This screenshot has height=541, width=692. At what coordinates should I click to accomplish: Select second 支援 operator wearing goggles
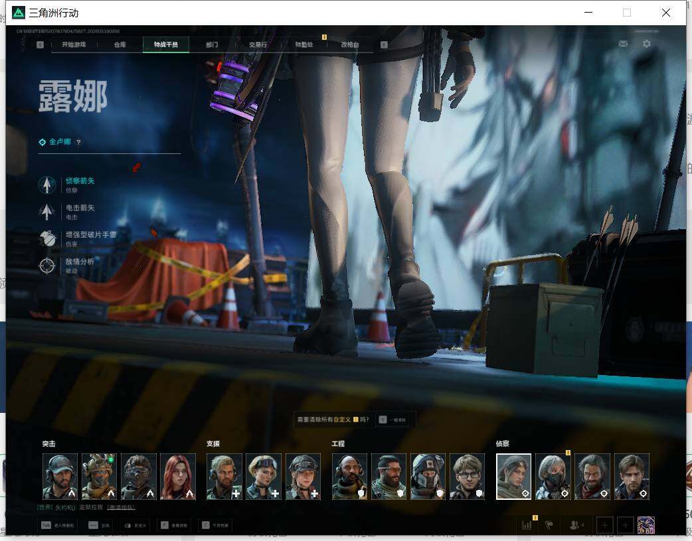click(264, 477)
